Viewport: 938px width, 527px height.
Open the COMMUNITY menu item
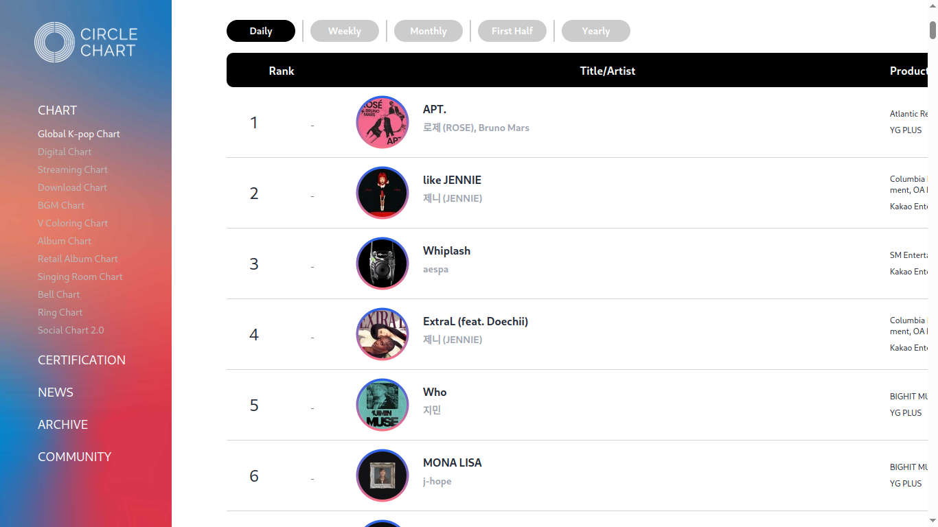[74, 457]
